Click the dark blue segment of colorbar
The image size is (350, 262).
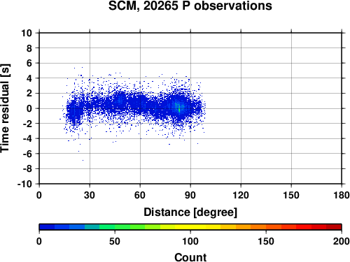[x=47, y=227]
